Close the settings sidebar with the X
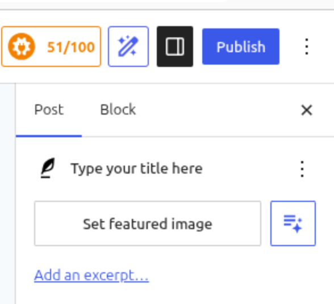 pos(307,110)
